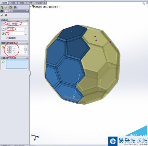Viewport: 148px width, 146px height.
Task: Click the orientation triad in viewport corner
Action: tap(35, 138)
